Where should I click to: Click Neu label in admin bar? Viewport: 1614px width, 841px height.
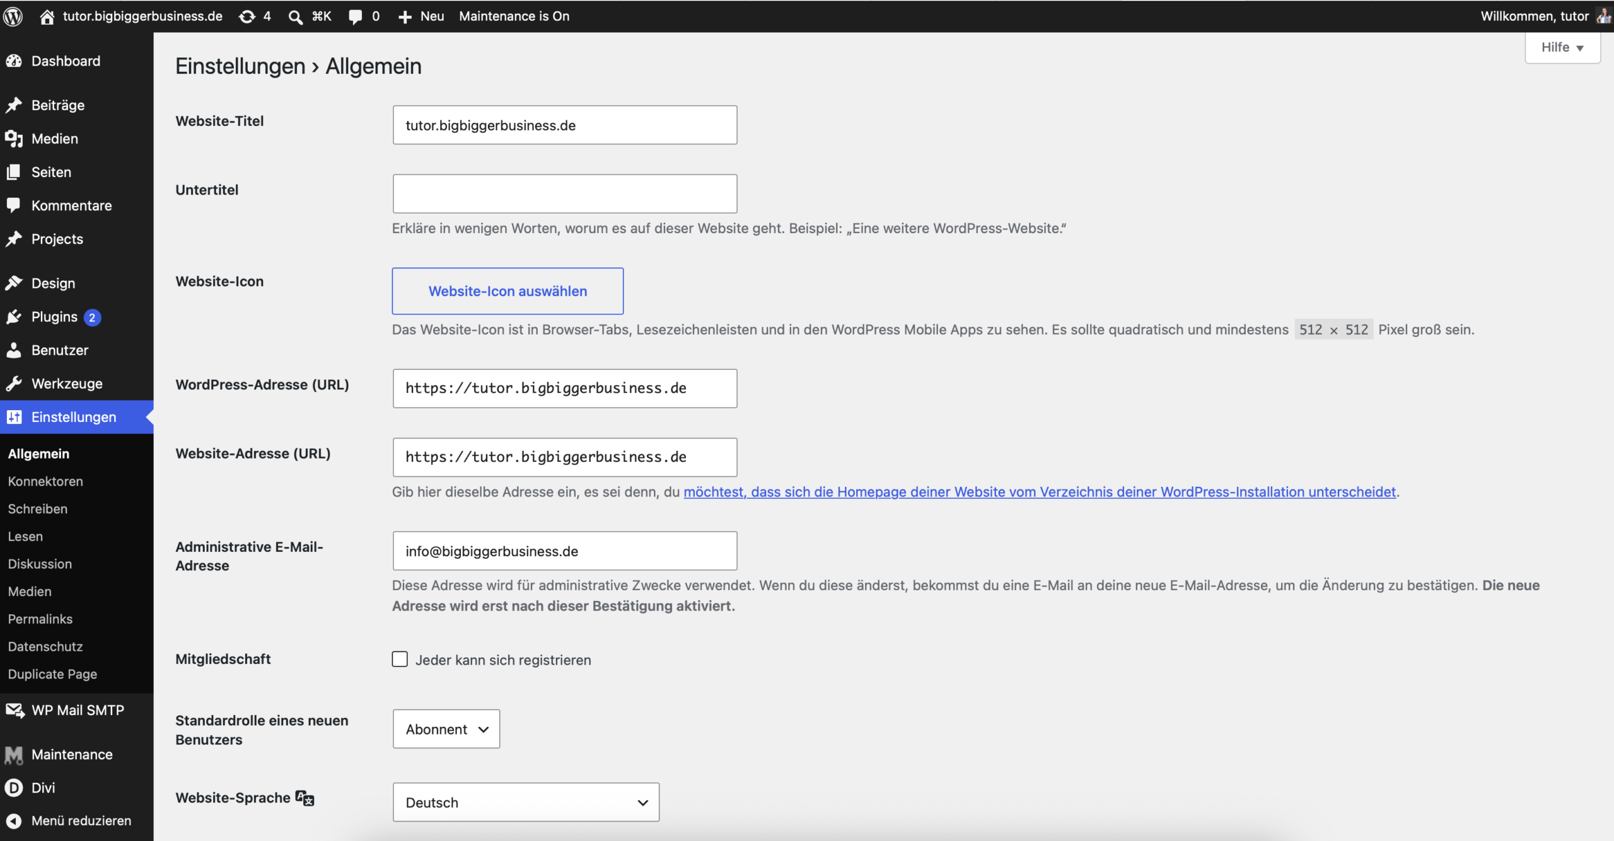click(x=432, y=16)
